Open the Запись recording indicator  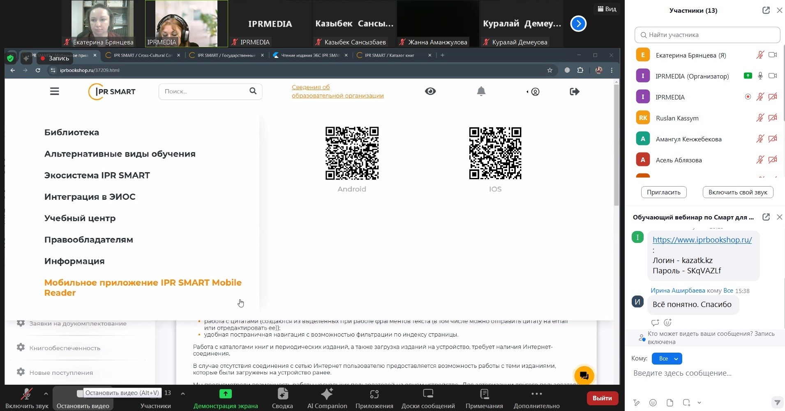[55, 58]
